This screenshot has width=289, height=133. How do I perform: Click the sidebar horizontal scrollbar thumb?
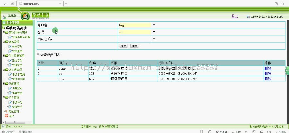pos(15,122)
